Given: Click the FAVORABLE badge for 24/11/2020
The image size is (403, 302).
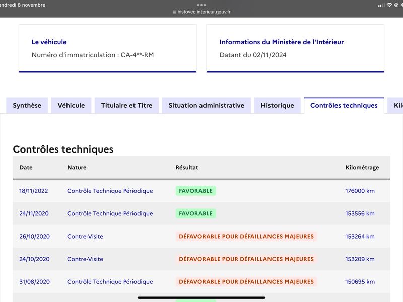Looking at the screenshot, I should coord(195,213).
